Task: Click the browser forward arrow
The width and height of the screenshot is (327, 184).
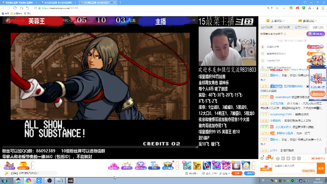Action: [x=9, y=8]
